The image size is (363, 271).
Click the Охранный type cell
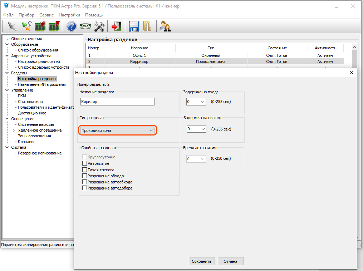click(x=211, y=55)
